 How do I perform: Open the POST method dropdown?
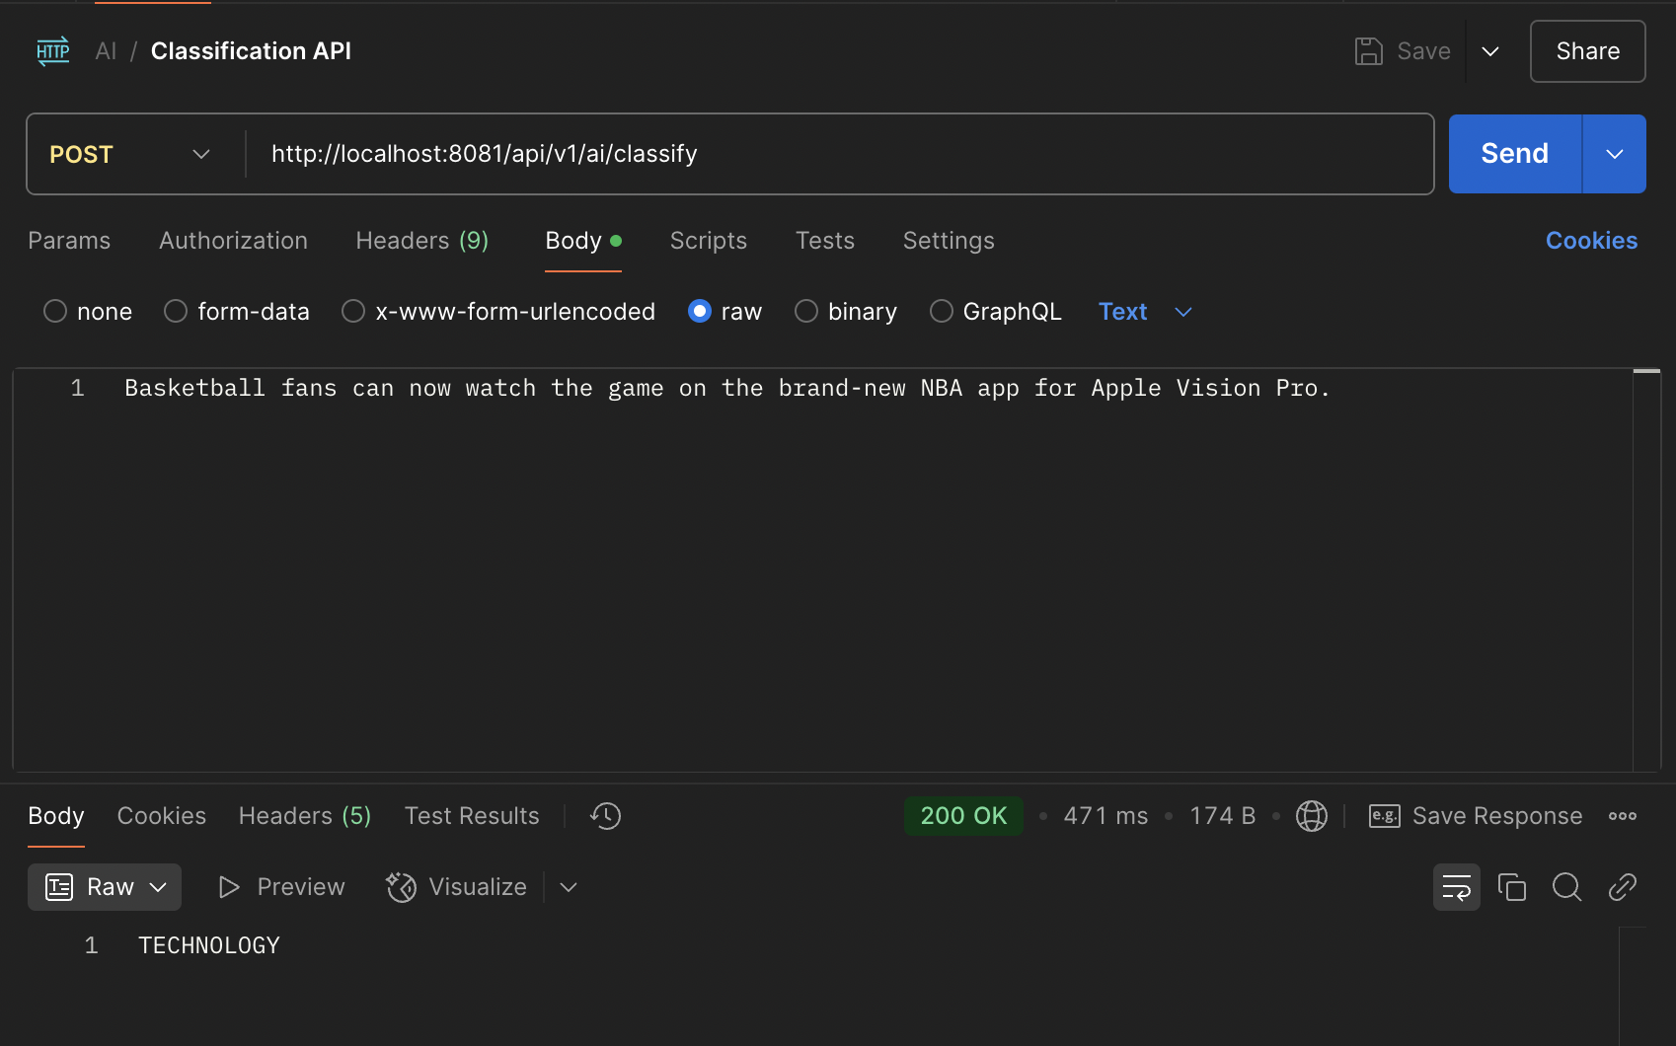[x=131, y=154]
